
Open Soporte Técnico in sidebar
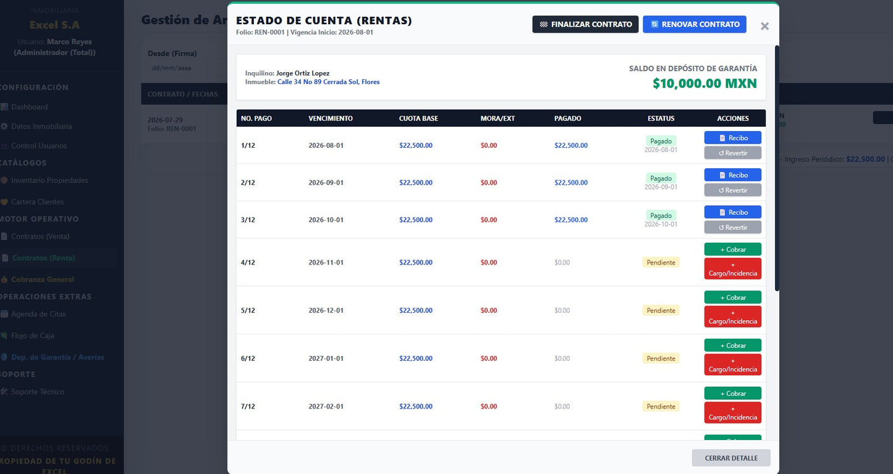tap(38, 392)
